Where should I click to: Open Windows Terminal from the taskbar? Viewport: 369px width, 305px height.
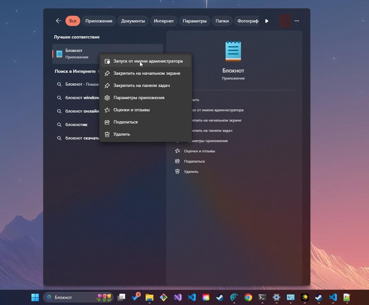[262, 297]
